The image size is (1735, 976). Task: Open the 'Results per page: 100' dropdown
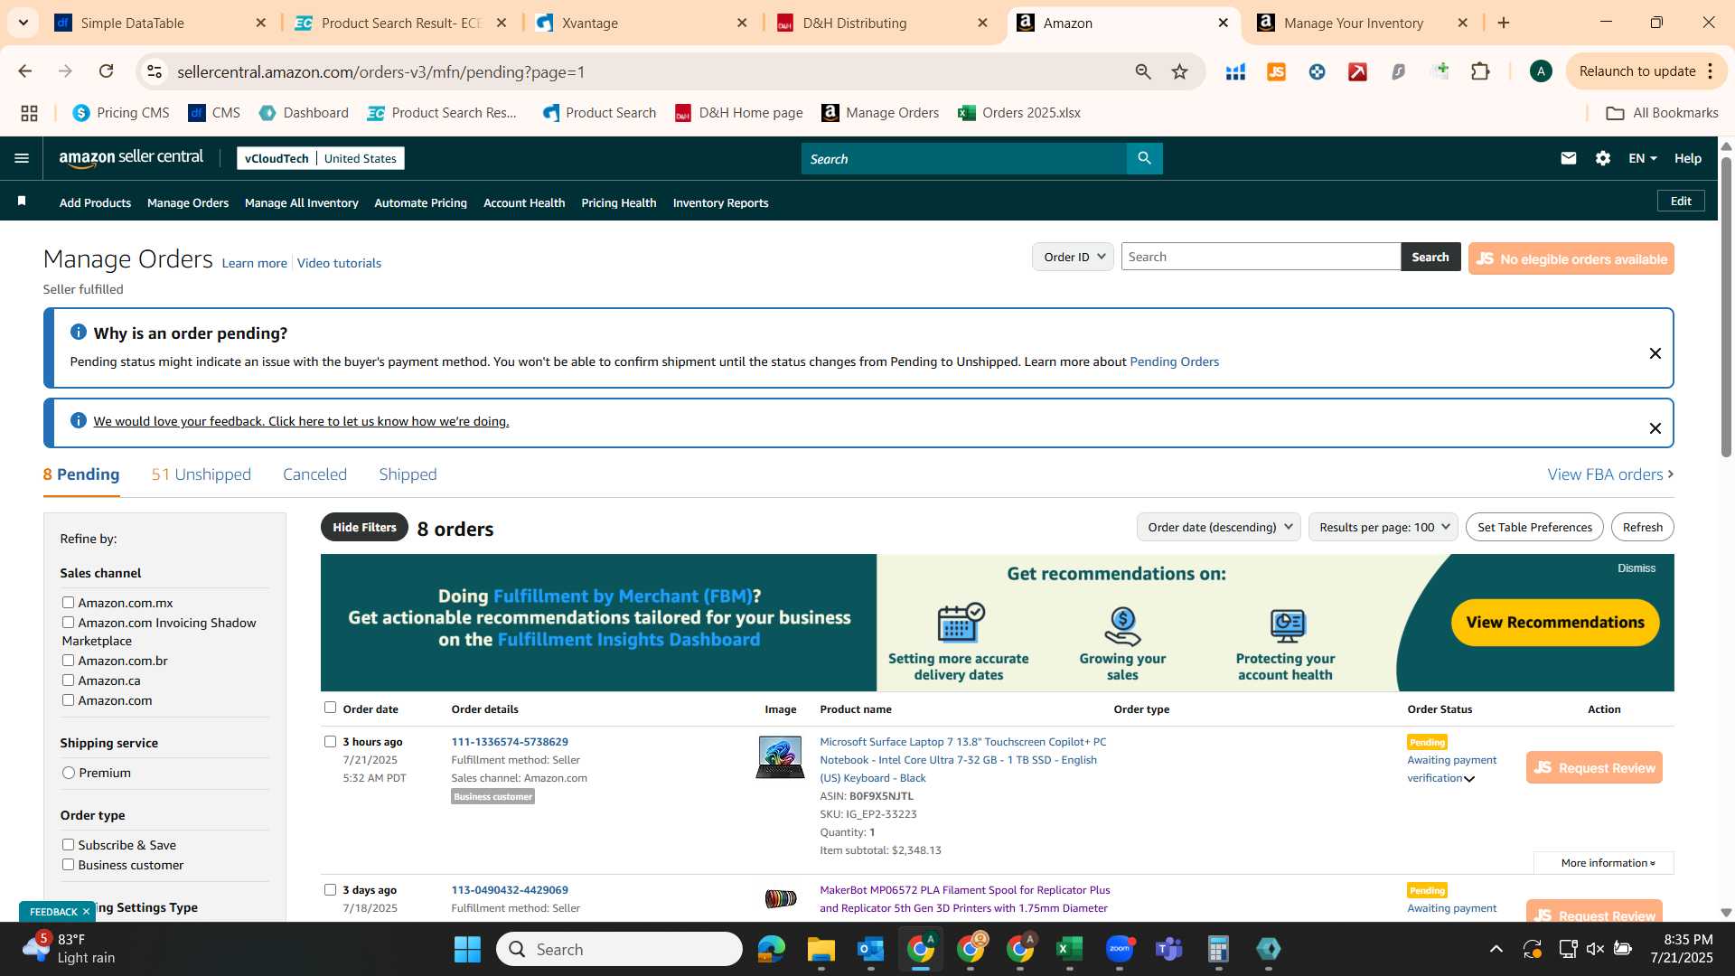click(x=1383, y=527)
